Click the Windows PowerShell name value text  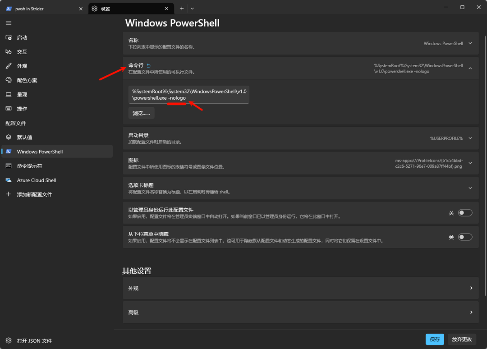[x=443, y=43]
